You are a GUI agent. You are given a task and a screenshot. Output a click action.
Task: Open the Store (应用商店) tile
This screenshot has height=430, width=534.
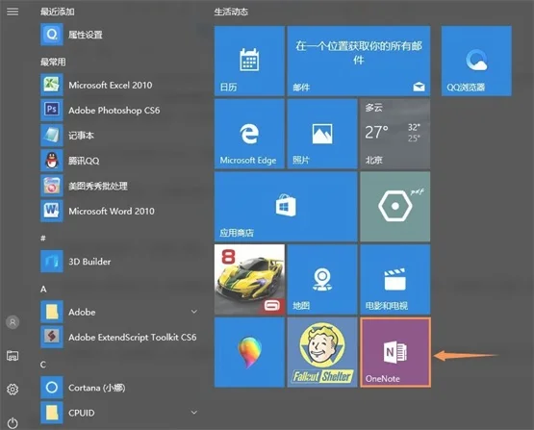click(x=286, y=207)
